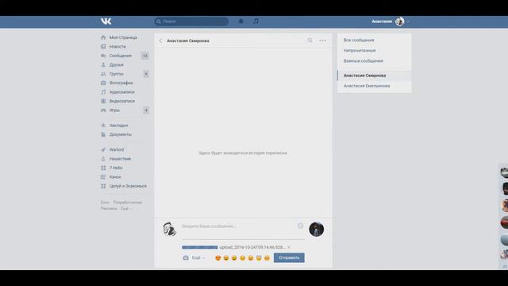Open the Блог footer link

[105, 203]
